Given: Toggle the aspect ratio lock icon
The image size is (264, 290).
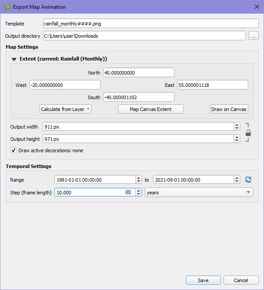Looking at the screenshot, I should pos(248,132).
